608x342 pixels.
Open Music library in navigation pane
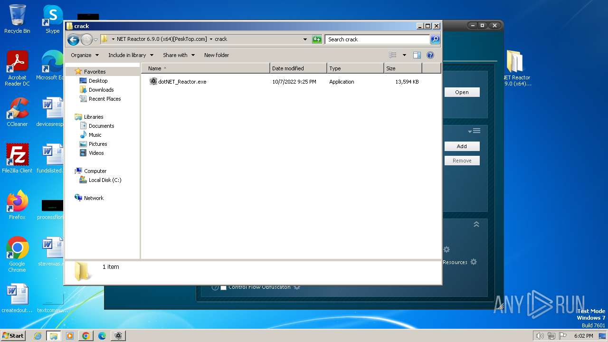tap(95, 135)
